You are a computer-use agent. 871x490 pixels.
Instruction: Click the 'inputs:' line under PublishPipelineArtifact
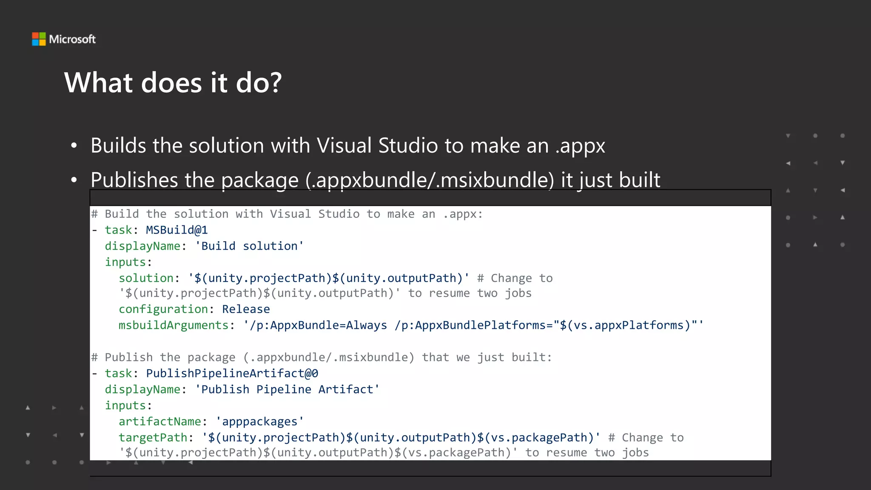(128, 405)
